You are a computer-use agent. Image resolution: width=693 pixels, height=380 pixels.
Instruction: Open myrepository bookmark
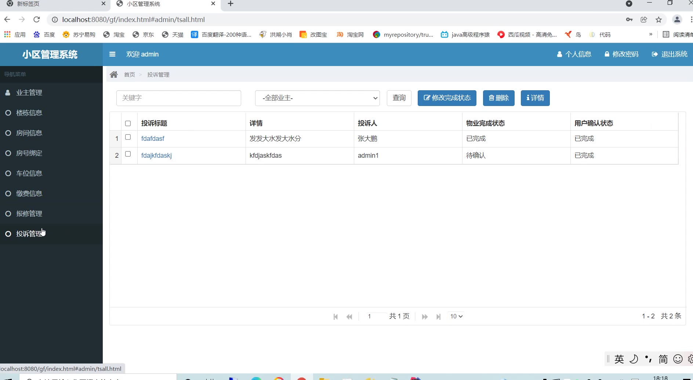[403, 34]
